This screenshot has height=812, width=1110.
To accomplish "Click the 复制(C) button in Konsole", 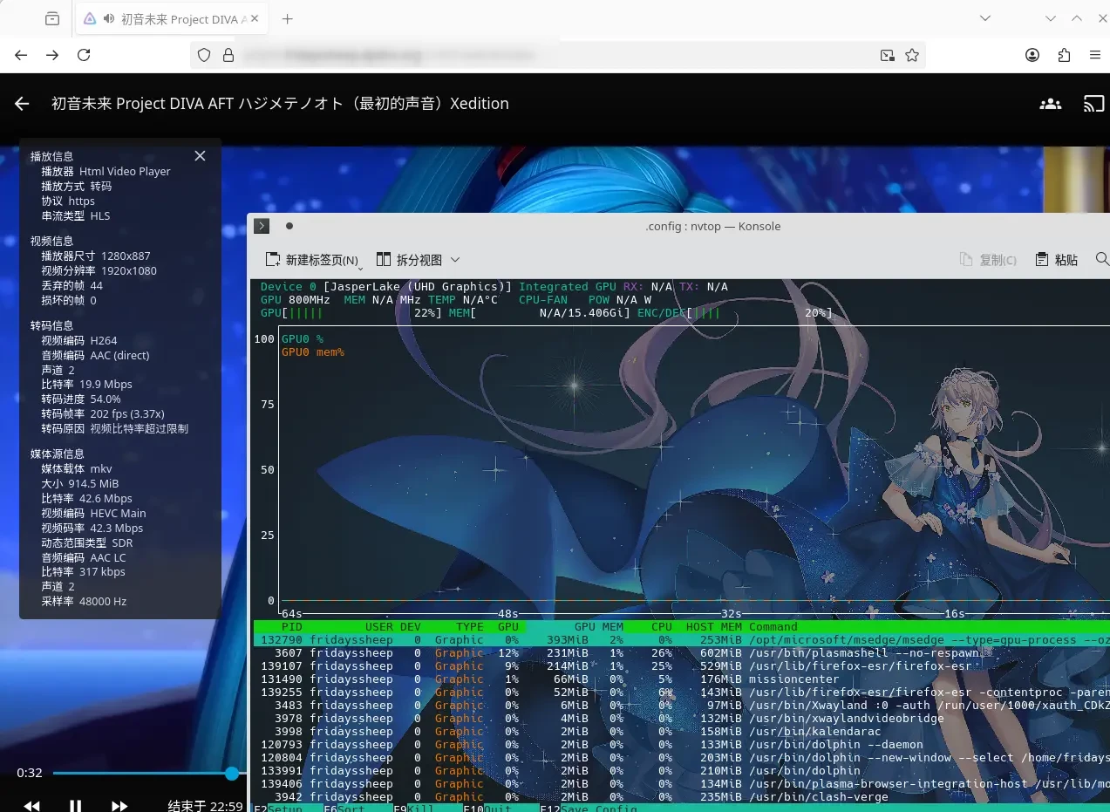I will 989,259.
